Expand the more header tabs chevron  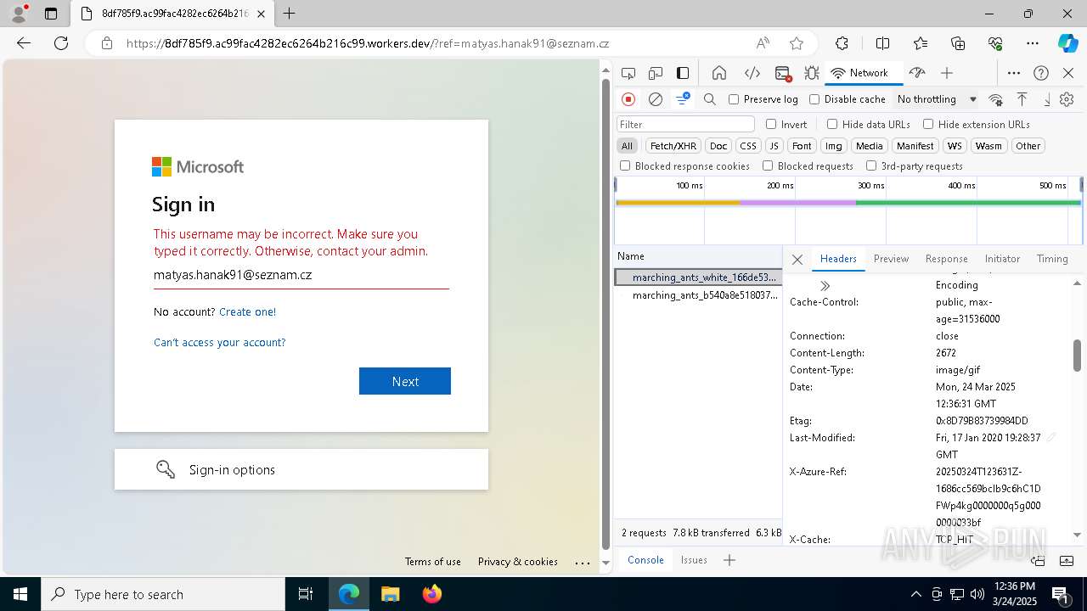(x=825, y=286)
